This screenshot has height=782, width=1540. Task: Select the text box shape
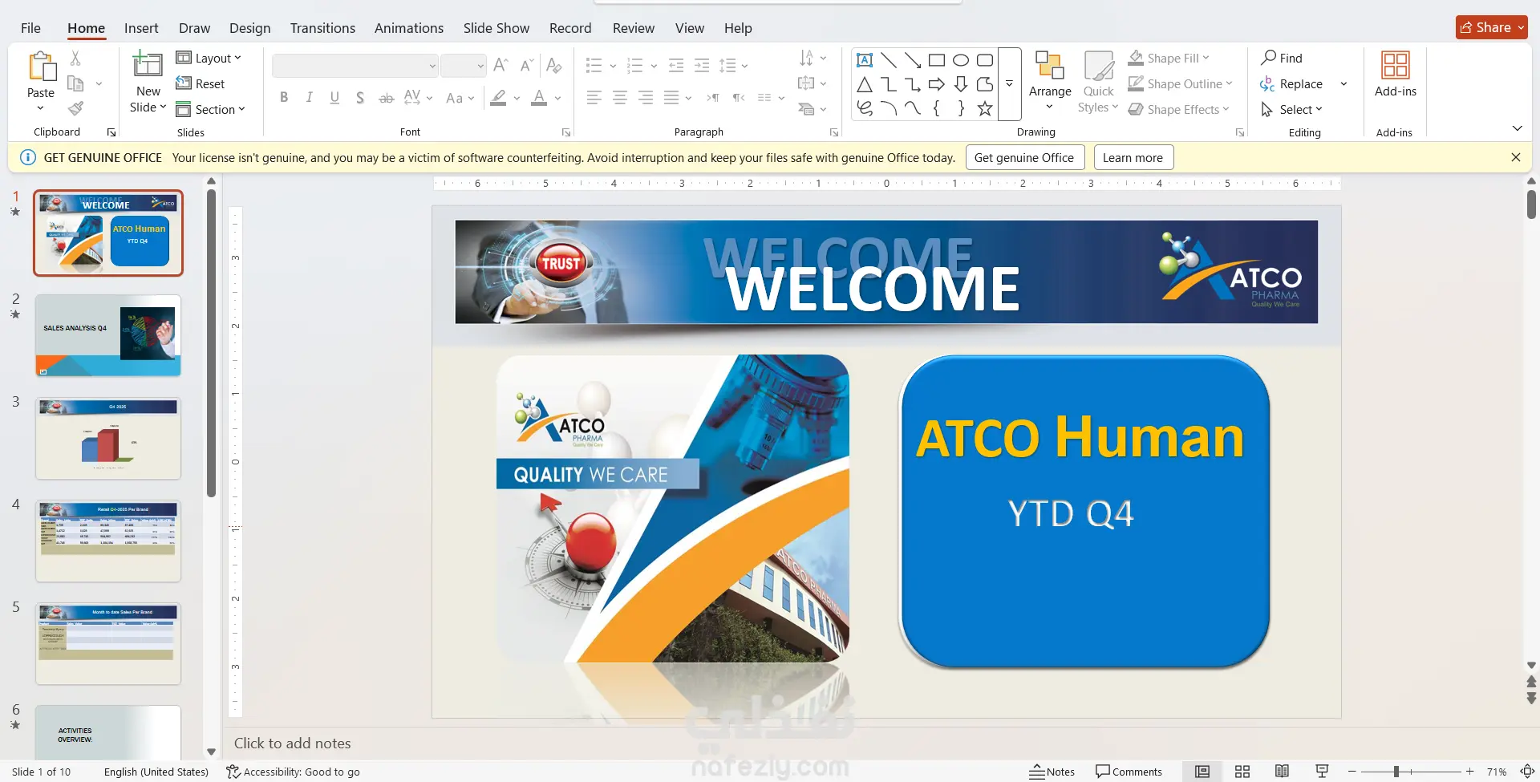pos(865,60)
